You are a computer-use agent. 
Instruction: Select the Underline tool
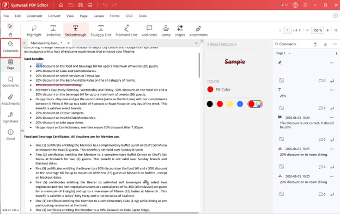coord(53,30)
